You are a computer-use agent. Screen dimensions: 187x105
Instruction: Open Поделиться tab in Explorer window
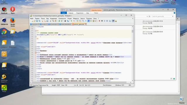point(80,13)
